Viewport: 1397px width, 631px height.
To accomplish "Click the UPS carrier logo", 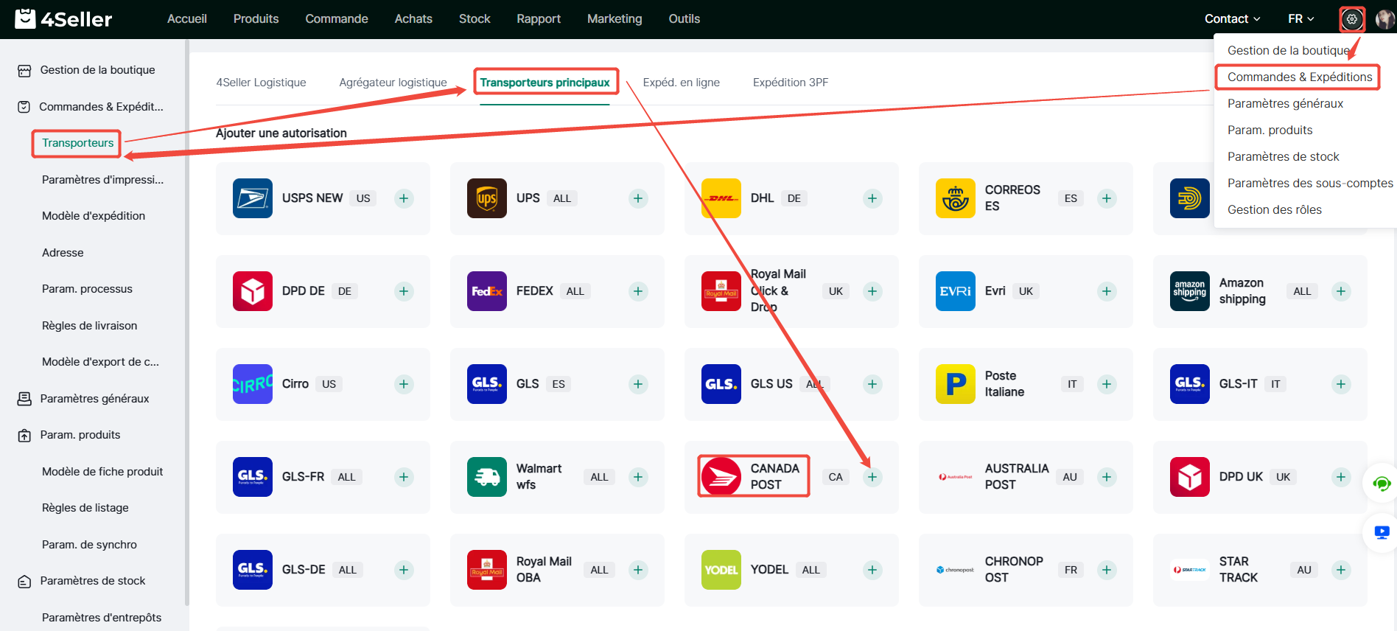I will [x=487, y=198].
